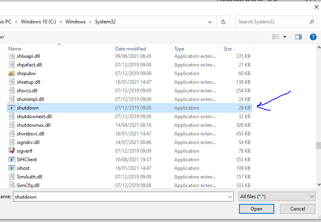Select the shwebsvc.dll file name

(x=30, y=134)
